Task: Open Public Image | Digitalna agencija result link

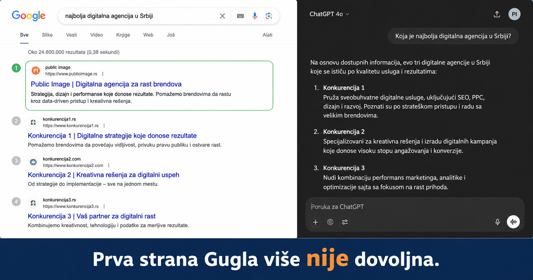Action: click(x=106, y=84)
